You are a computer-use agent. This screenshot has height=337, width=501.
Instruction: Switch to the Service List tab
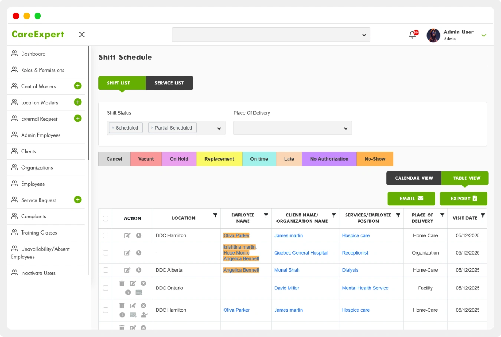pyautogui.click(x=169, y=83)
